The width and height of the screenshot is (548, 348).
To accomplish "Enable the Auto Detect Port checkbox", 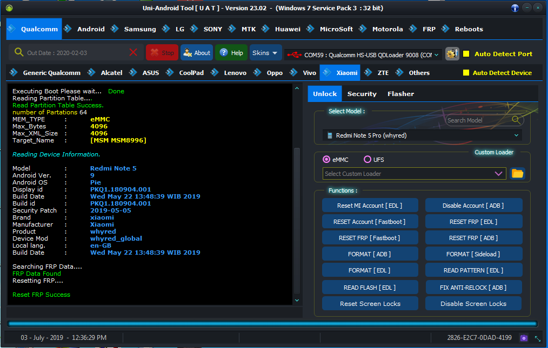I will click(x=466, y=54).
